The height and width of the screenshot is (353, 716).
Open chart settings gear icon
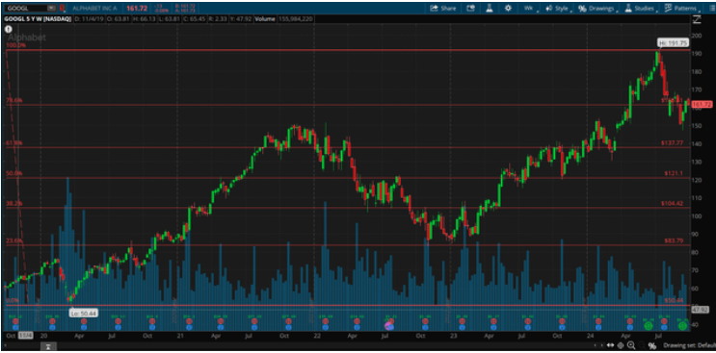click(x=508, y=9)
